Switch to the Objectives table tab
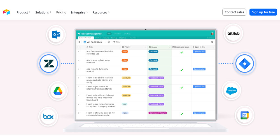This screenshot has width=280, height=140. (123, 38)
